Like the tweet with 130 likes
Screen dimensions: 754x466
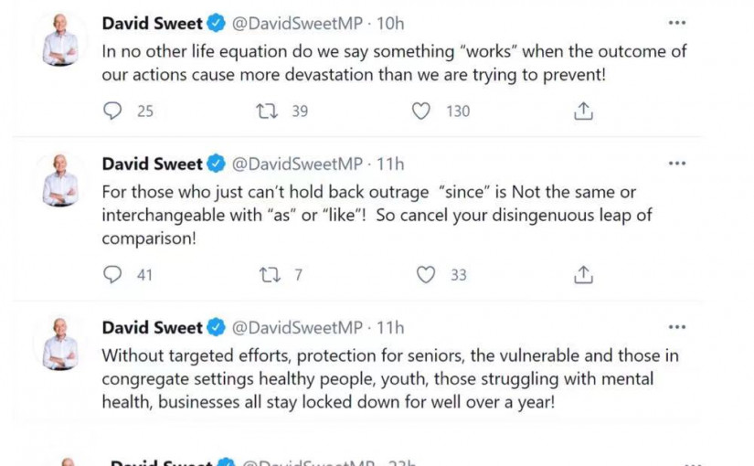[x=421, y=111]
